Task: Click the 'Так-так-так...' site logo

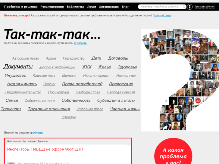Action: (x=52, y=34)
